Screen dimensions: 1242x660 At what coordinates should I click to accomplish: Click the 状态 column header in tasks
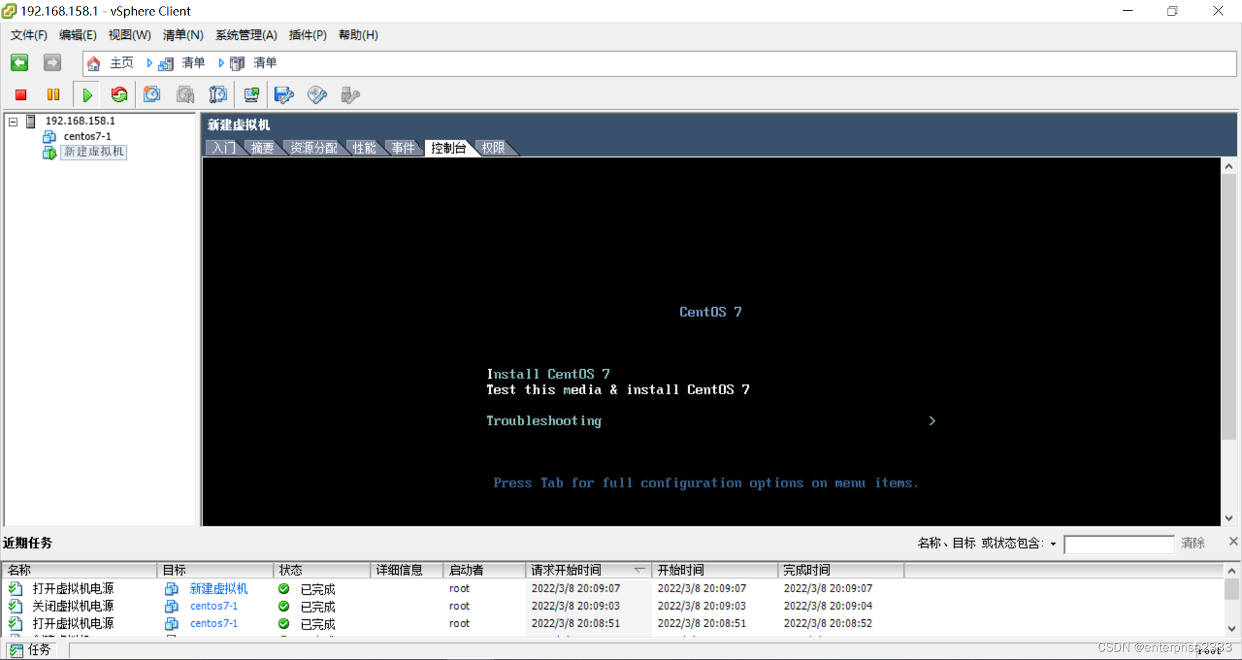(x=322, y=570)
